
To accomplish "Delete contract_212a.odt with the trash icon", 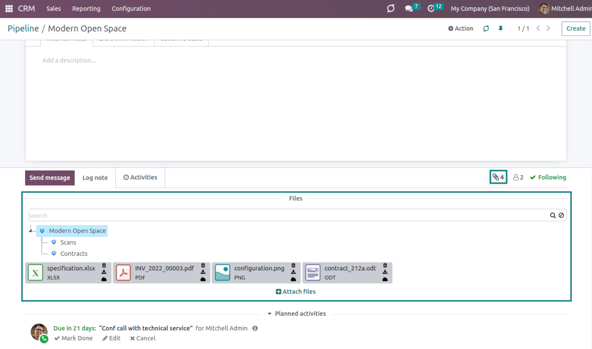I will point(385,265).
